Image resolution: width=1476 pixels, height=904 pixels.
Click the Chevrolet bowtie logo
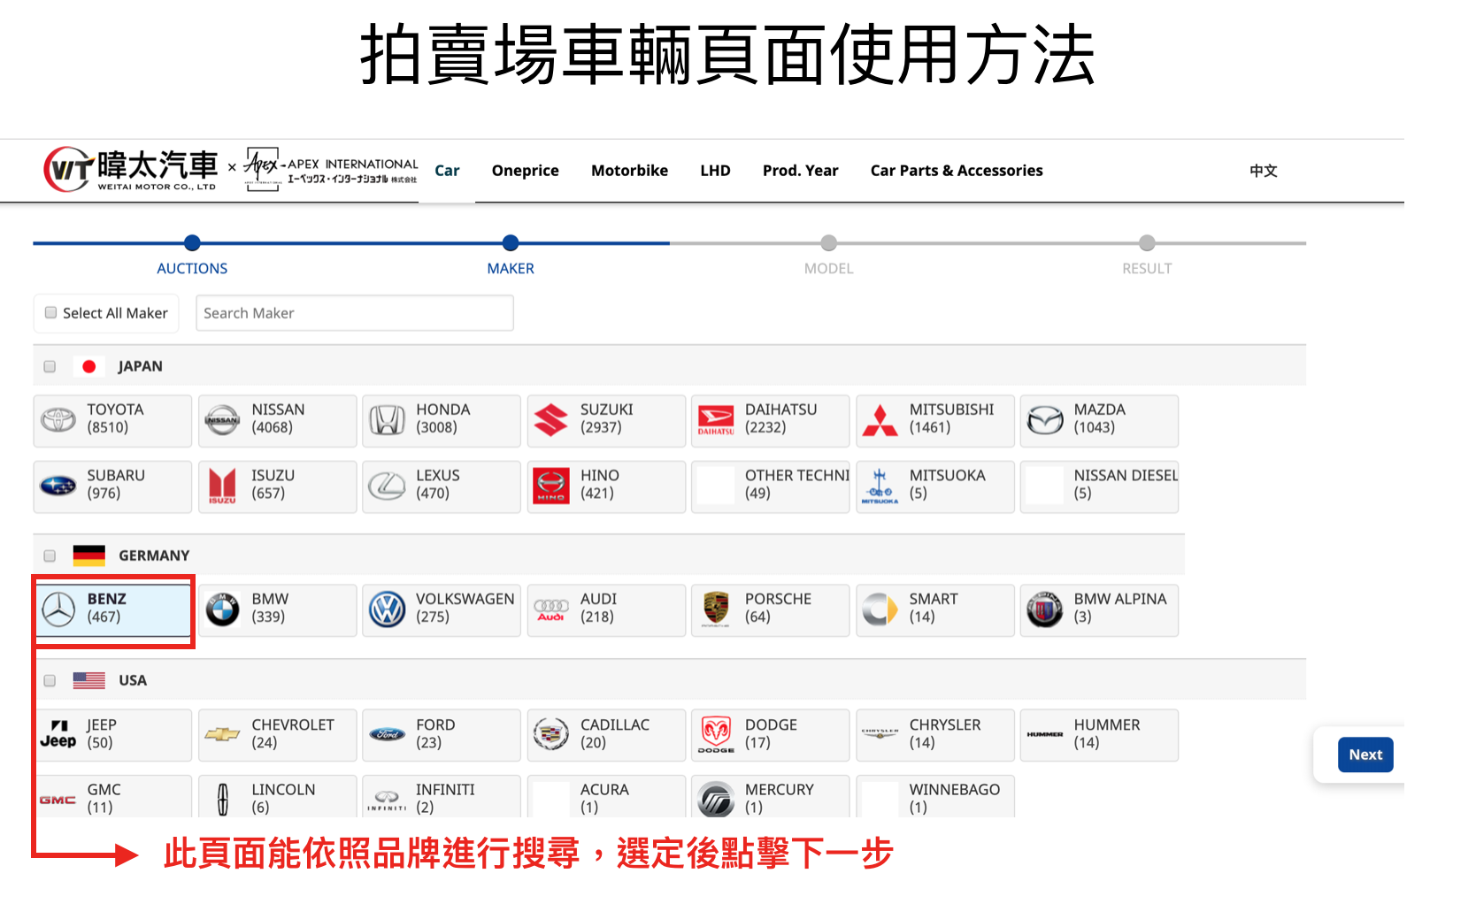point(222,734)
